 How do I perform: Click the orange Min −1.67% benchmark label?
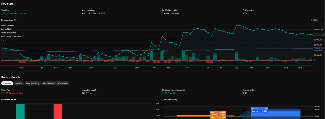(x=218, y=117)
